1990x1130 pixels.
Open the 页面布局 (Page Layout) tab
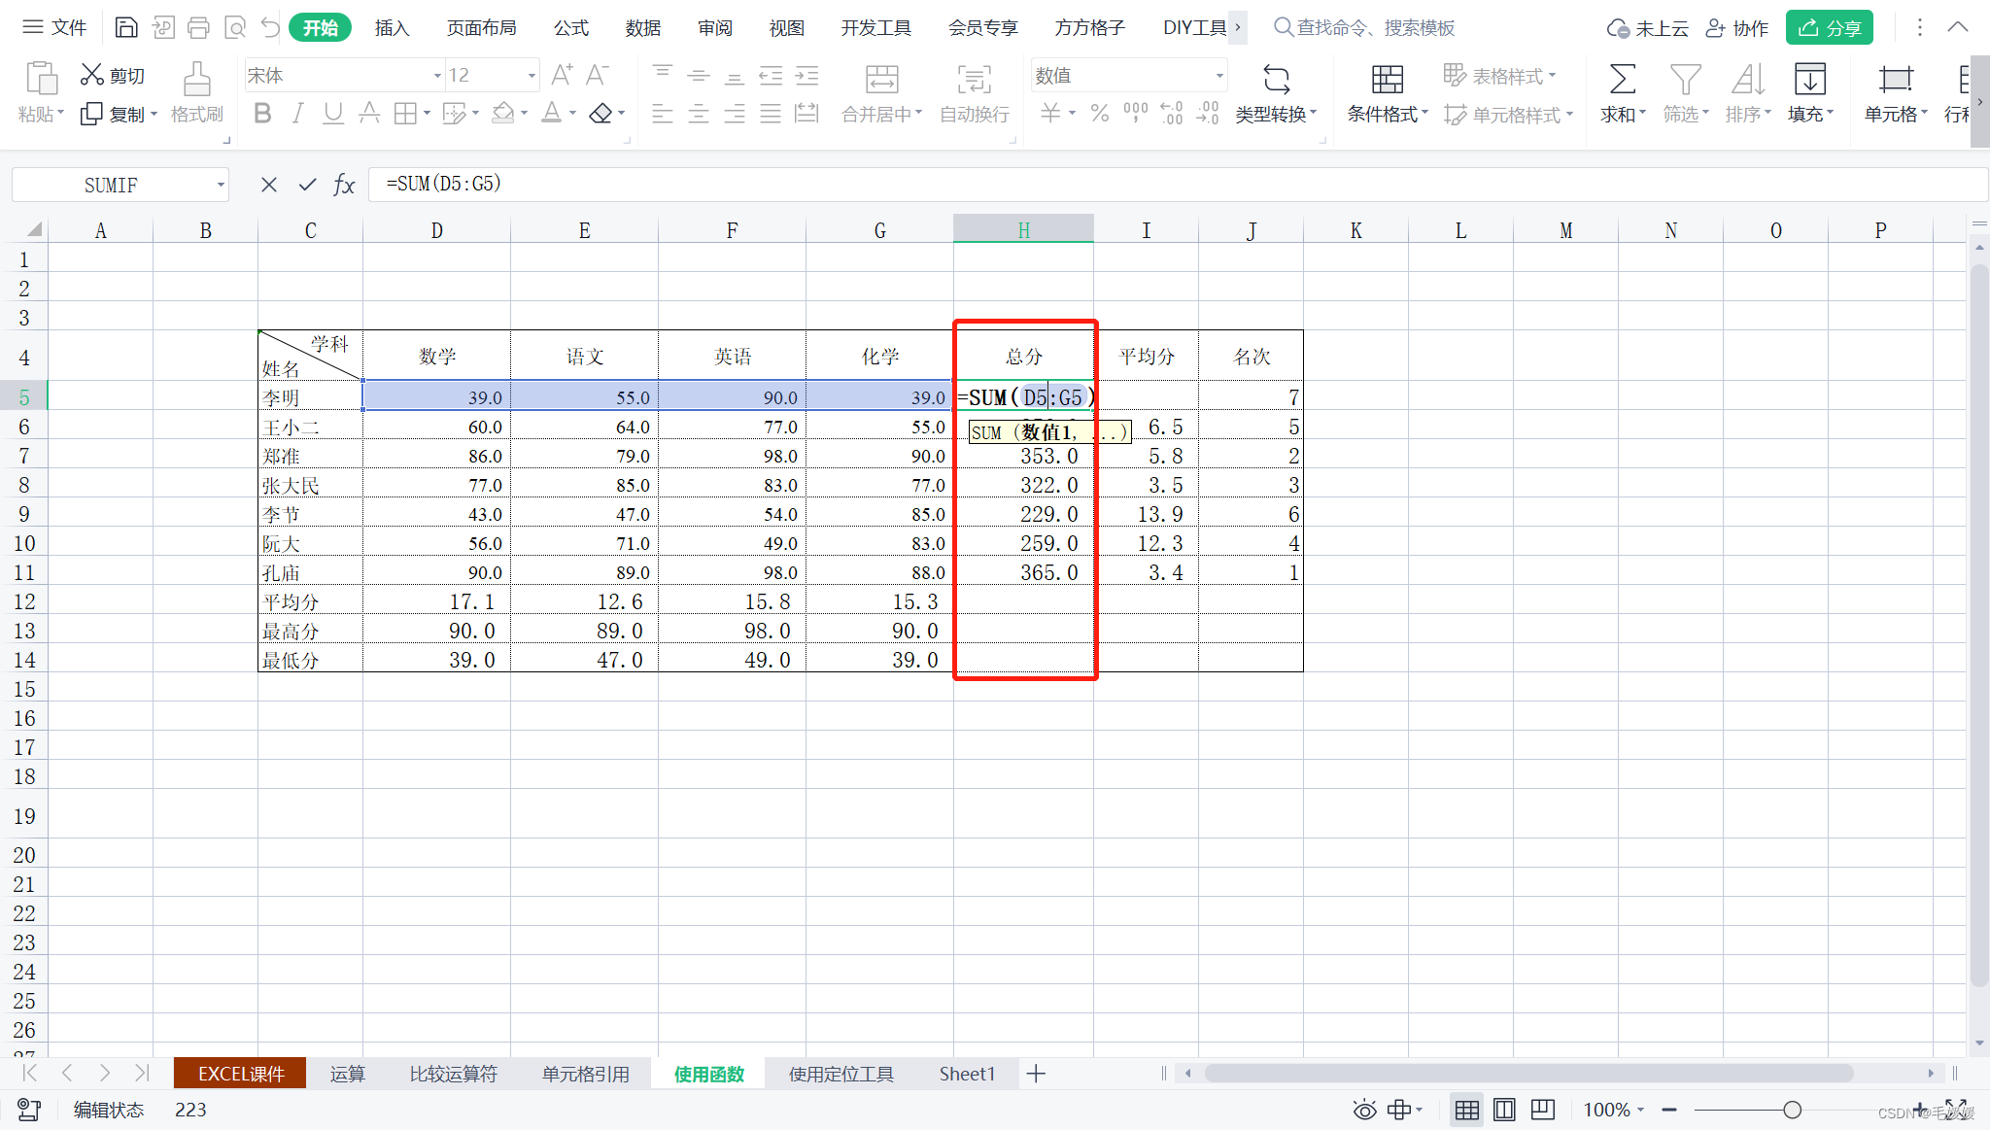[481, 27]
